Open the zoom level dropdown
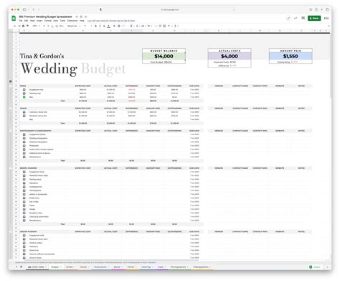 tap(36, 26)
